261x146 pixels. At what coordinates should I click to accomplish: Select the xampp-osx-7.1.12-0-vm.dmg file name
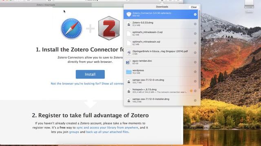tap(148, 80)
